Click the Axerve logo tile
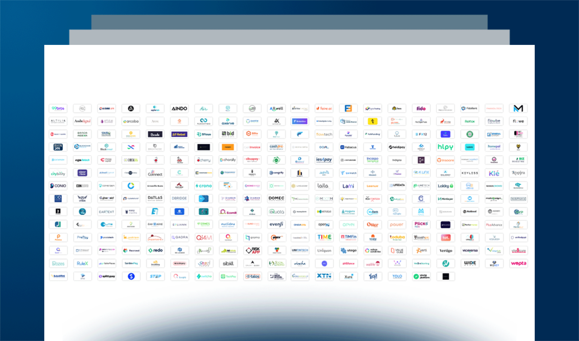The height and width of the screenshot is (341, 579). (x=228, y=121)
